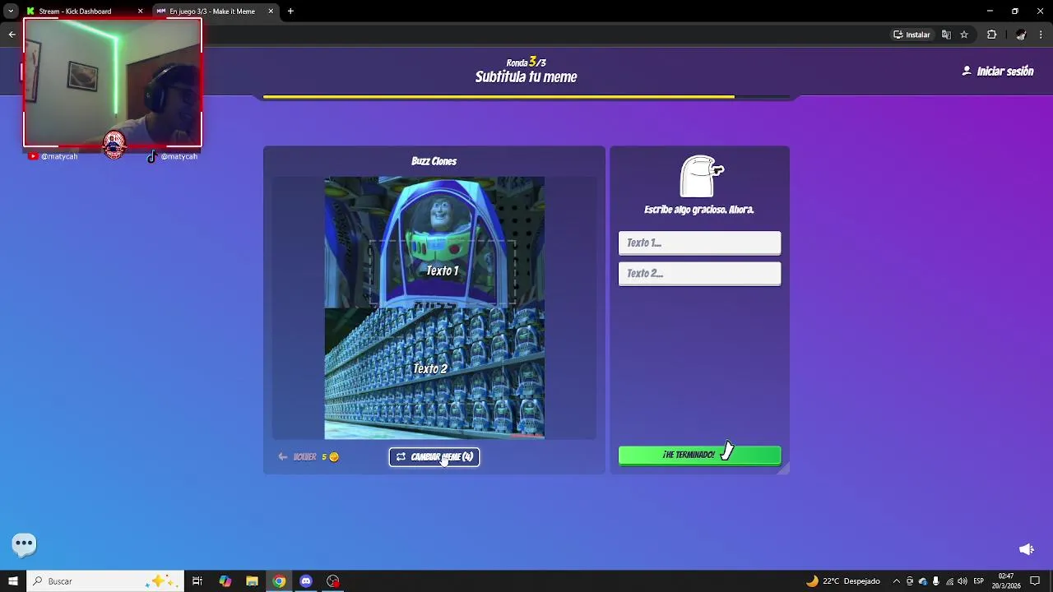The height and width of the screenshot is (592, 1053).
Task: Click the green ¡He terminado! button
Action: pos(699,455)
